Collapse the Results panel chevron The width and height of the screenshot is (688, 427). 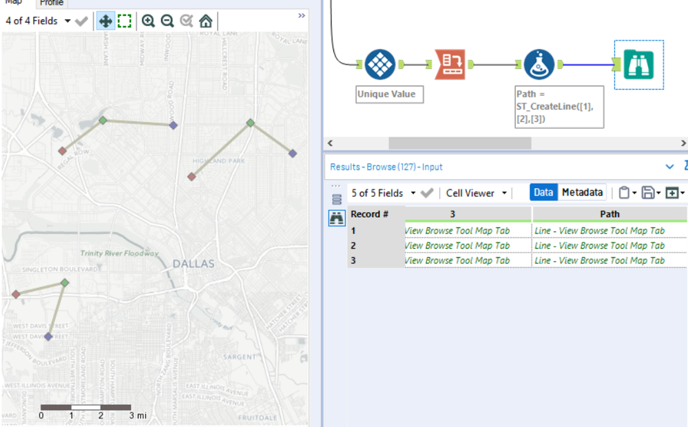click(669, 167)
